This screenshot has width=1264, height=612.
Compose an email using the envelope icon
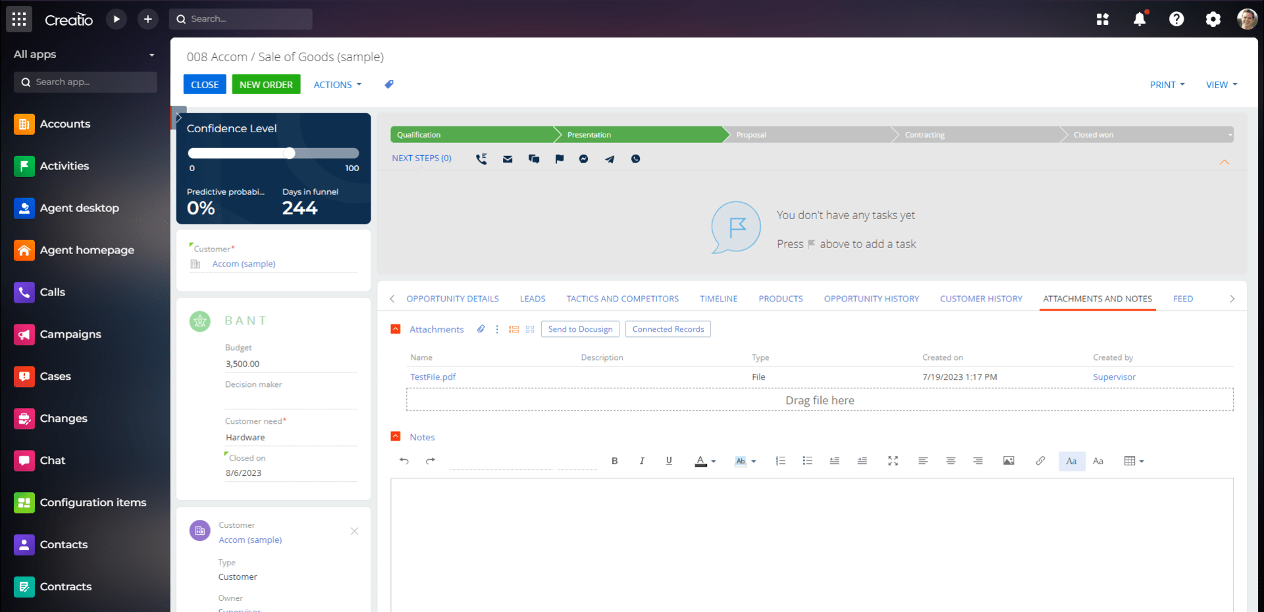[x=507, y=159]
